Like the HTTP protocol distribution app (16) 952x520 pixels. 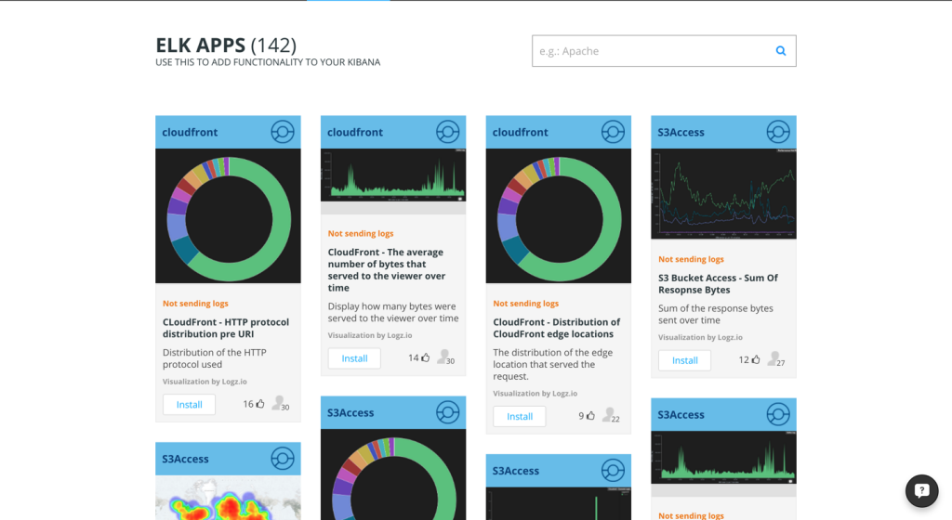click(260, 404)
